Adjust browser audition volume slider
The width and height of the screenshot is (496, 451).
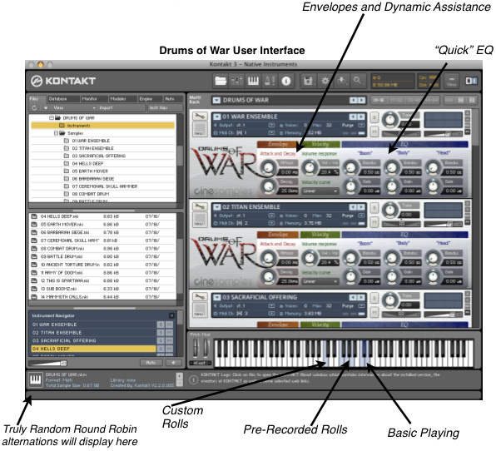[x=47, y=363]
